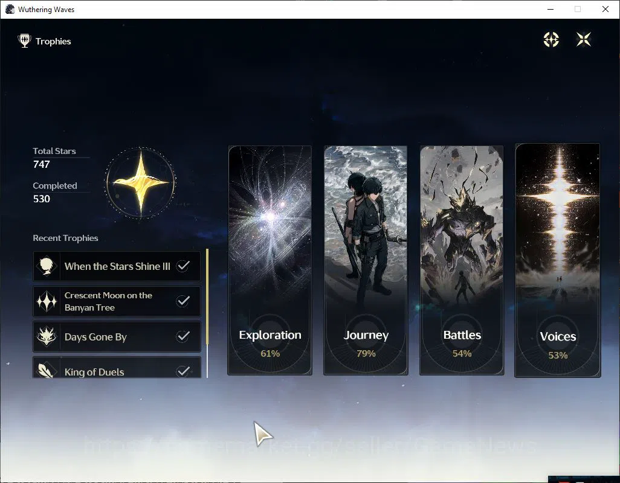The width and height of the screenshot is (620, 483).
Task: Select the Crescent Moon on the Banyan Tree trophy
Action: click(117, 301)
